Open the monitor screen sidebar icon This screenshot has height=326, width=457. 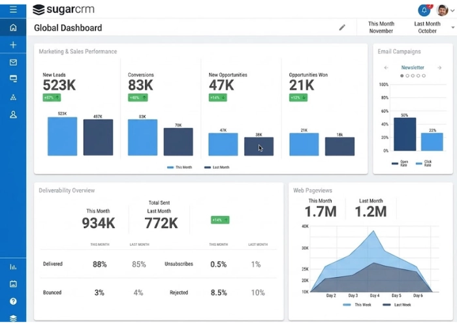click(x=13, y=79)
